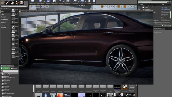Toggle rotation angle snapping
The image size is (172, 97).
pos(119,6)
